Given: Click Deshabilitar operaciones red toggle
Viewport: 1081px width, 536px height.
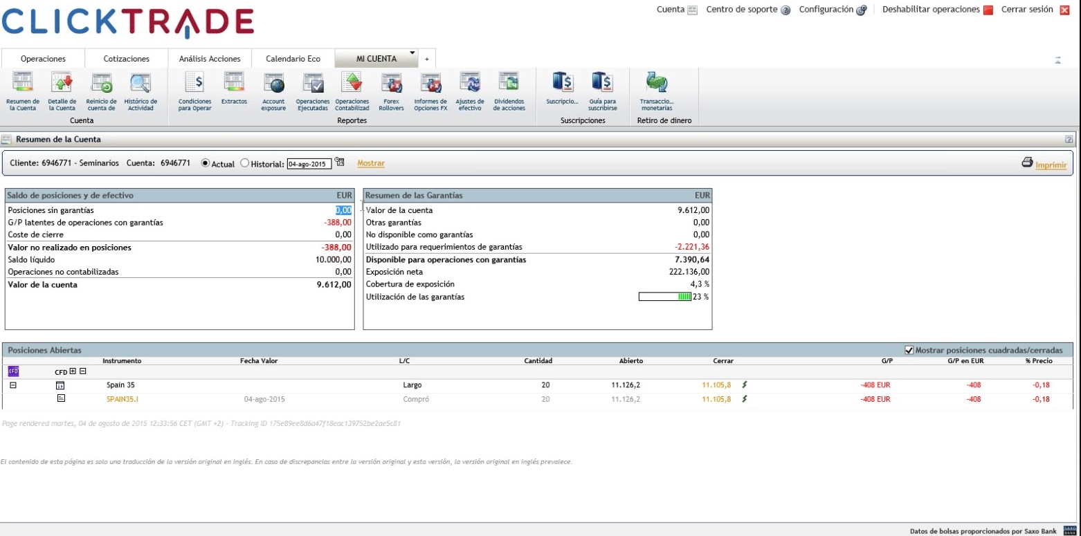Looking at the screenshot, I should pos(988,10).
